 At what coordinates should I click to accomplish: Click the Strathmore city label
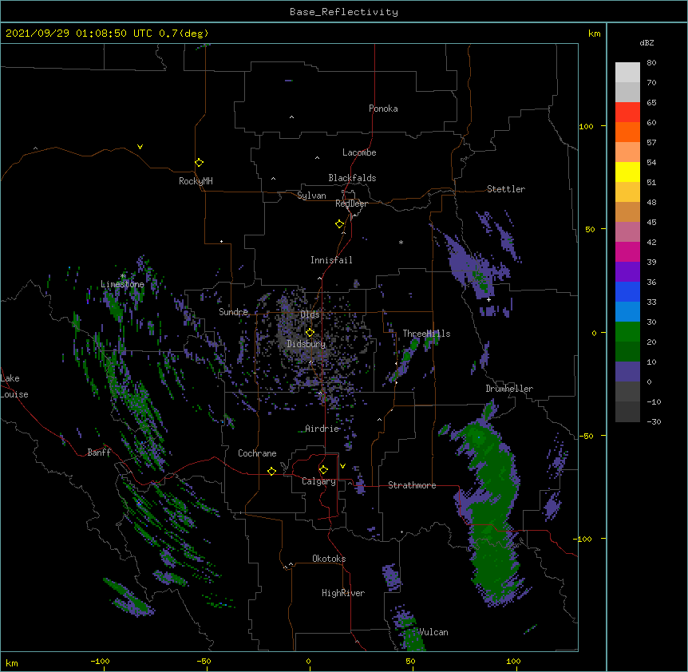pyautogui.click(x=412, y=485)
